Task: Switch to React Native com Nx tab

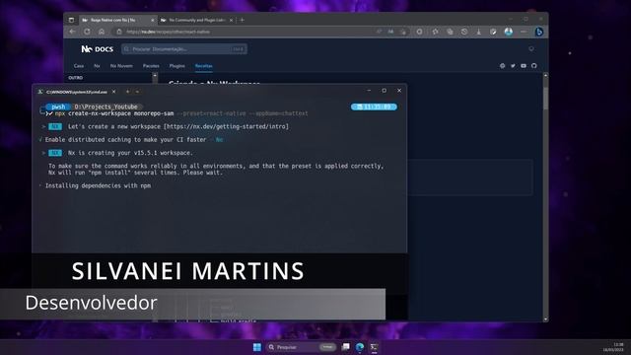Action: pyautogui.click(x=117, y=20)
